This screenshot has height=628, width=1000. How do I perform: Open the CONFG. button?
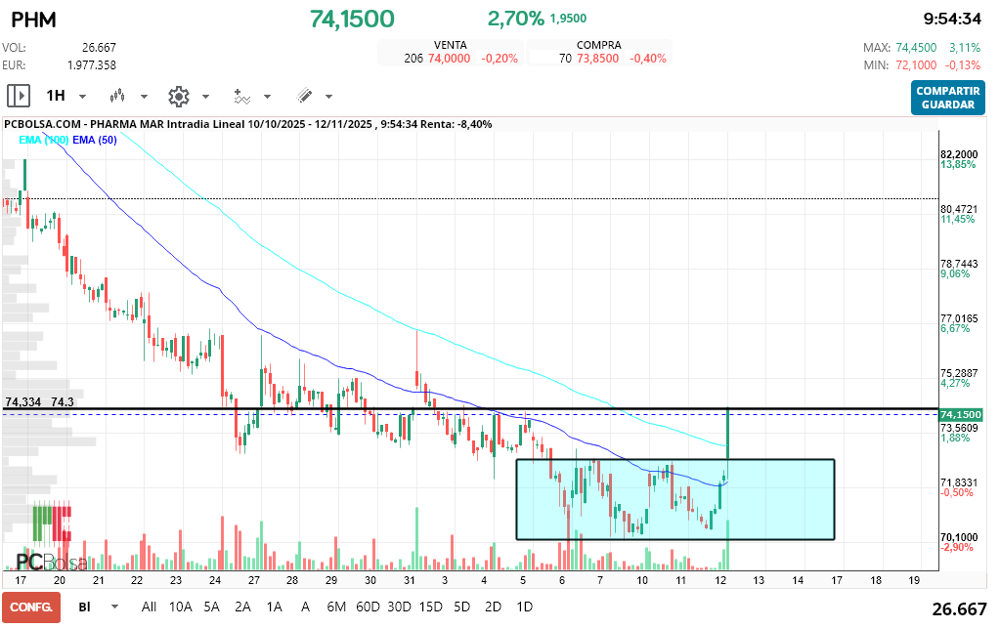pyautogui.click(x=31, y=607)
